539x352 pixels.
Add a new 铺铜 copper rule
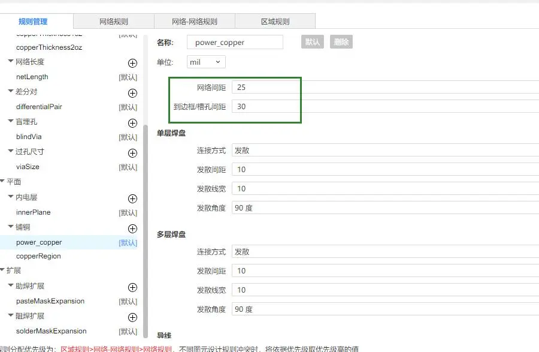coord(132,228)
